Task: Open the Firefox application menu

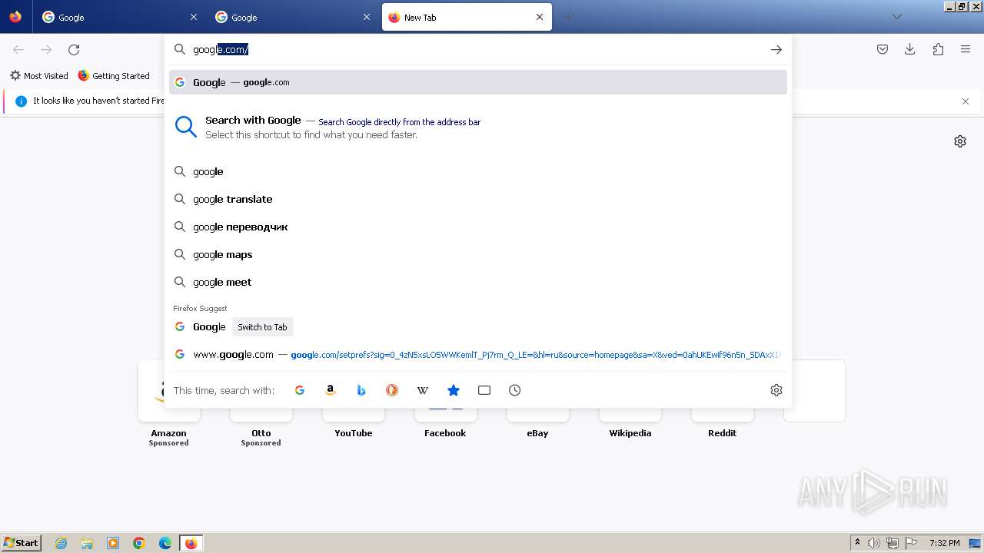Action: click(x=966, y=49)
